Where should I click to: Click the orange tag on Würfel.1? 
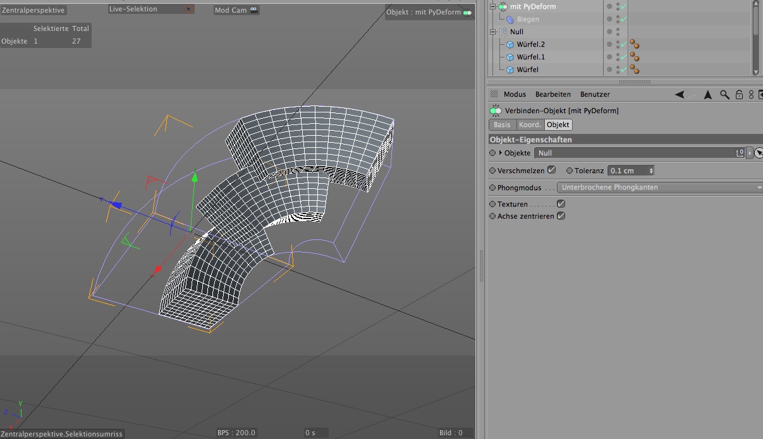tap(634, 57)
